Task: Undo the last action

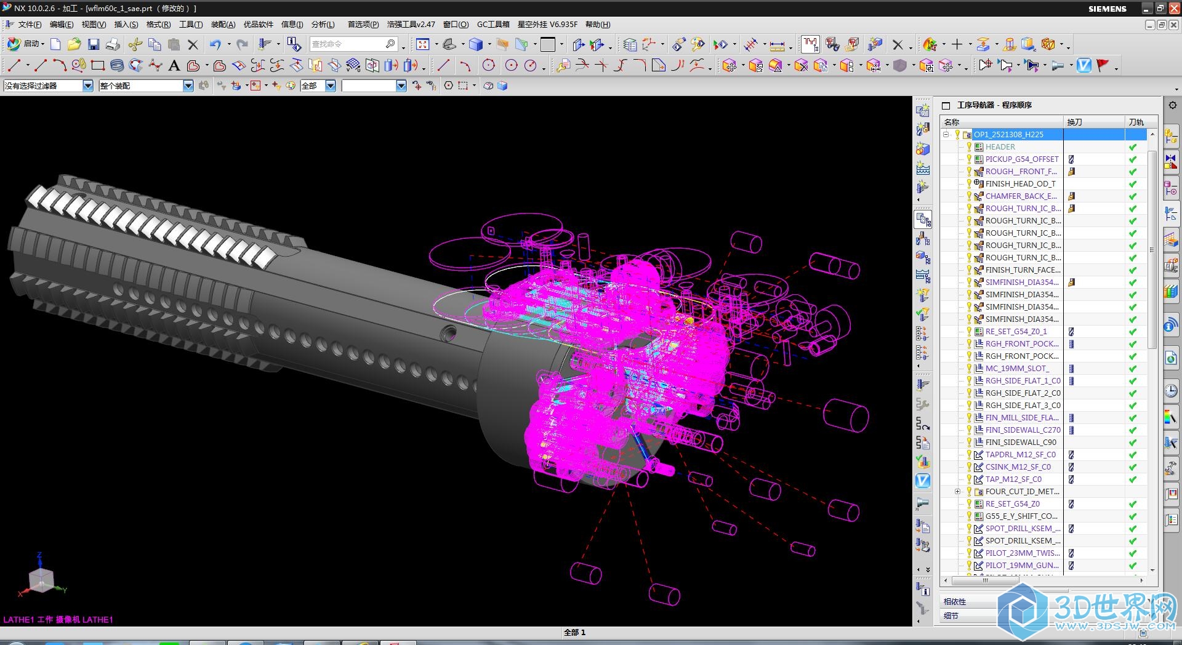Action: [215, 44]
